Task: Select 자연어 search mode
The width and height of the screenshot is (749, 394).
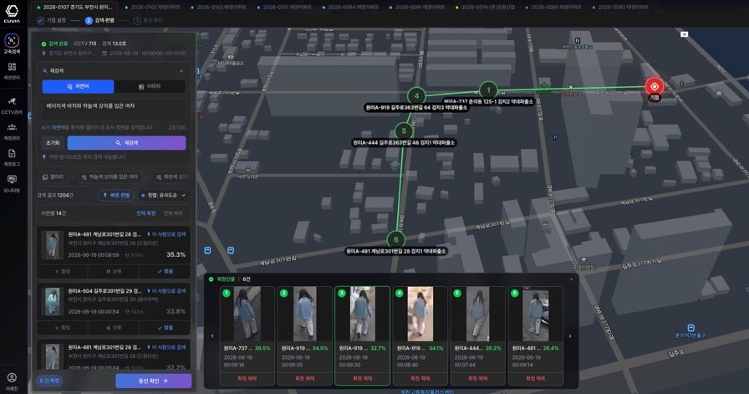Action: tap(79, 86)
